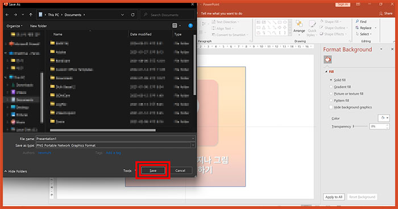Click the Reset Background button
Viewport: 398px width, 209px height.
point(362,197)
